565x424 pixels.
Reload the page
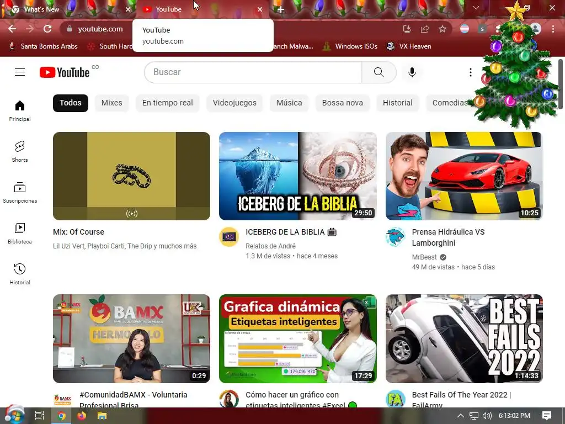click(47, 29)
